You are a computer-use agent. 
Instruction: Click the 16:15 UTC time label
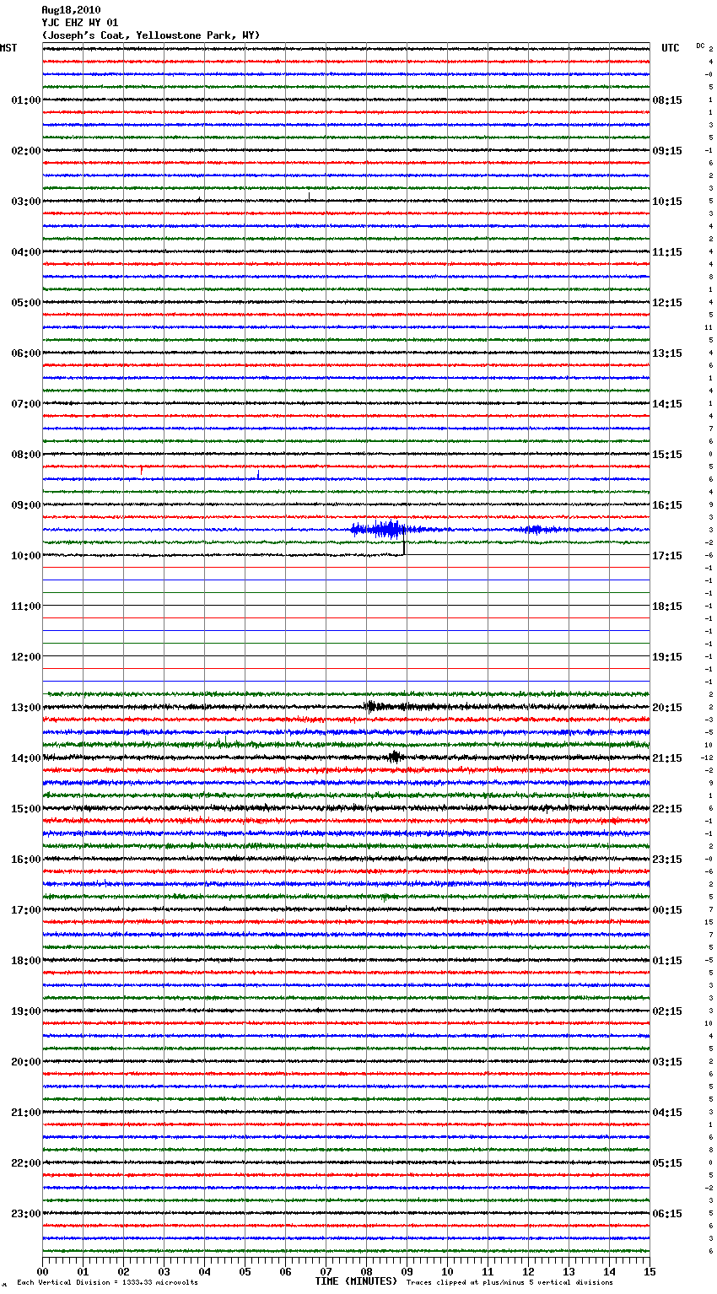pyautogui.click(x=667, y=505)
